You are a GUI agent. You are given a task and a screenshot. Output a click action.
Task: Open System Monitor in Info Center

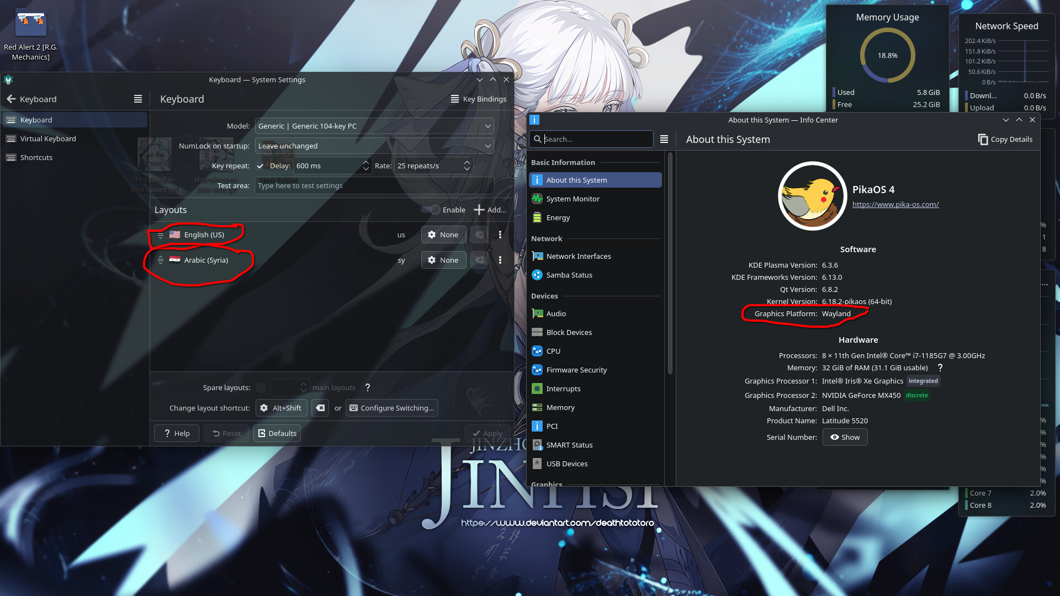pyautogui.click(x=573, y=199)
